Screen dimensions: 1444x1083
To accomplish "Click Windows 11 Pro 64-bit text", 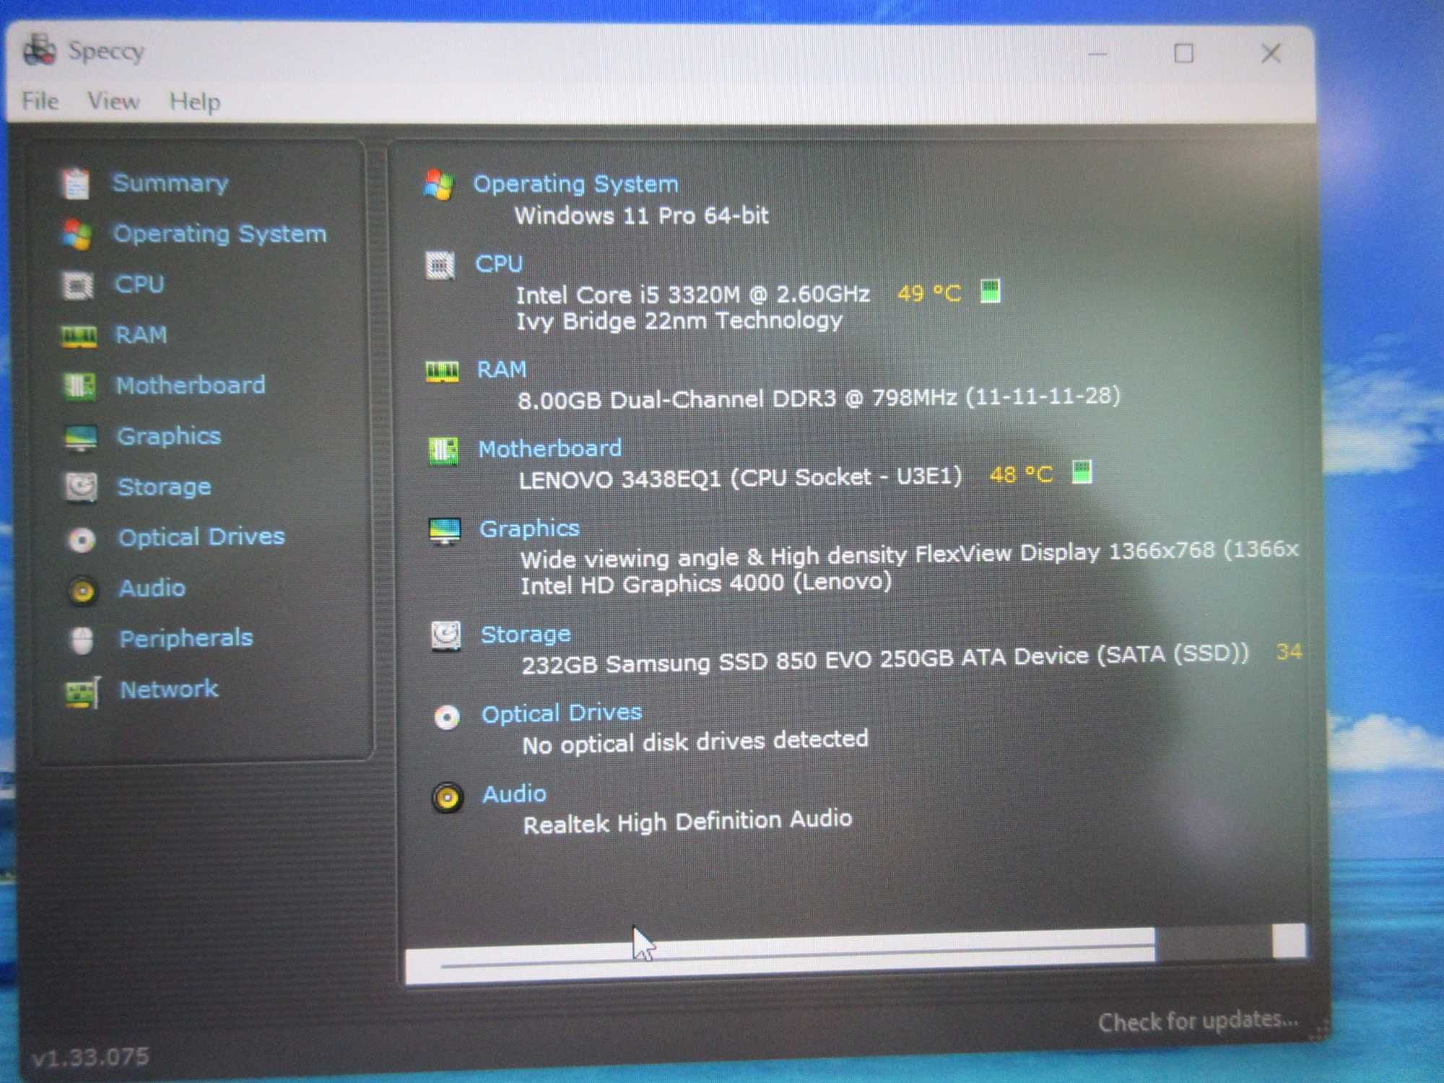I will click(x=642, y=216).
